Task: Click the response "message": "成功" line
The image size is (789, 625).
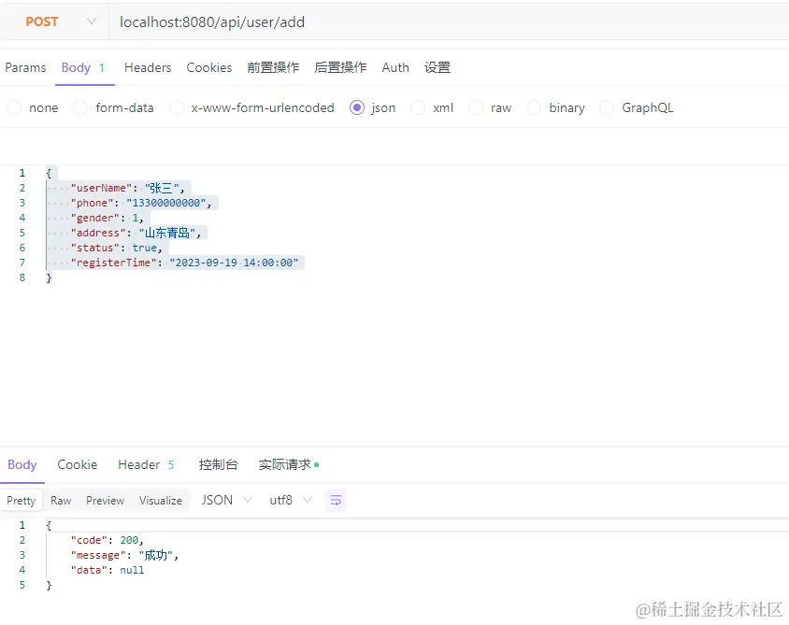Action: pos(124,555)
